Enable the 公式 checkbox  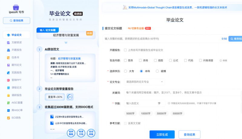170,60
